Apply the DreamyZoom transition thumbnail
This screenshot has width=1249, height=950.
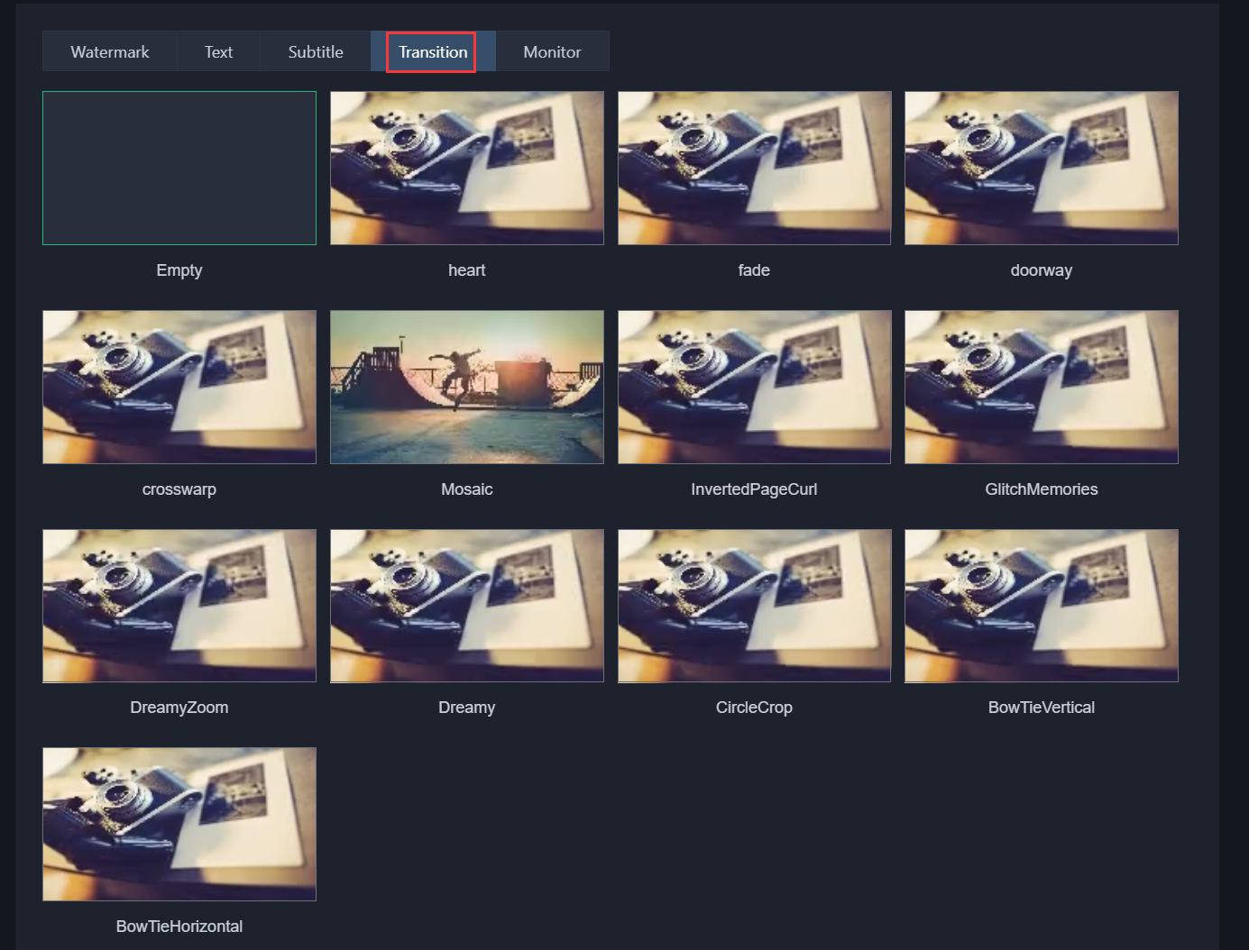179,606
